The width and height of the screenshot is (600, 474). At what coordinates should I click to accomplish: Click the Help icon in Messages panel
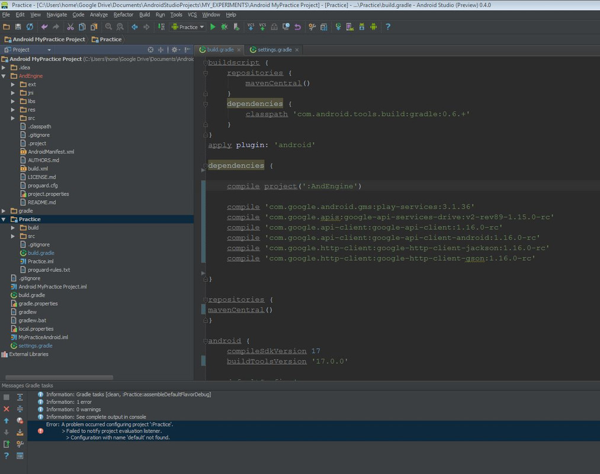[x=7, y=456]
